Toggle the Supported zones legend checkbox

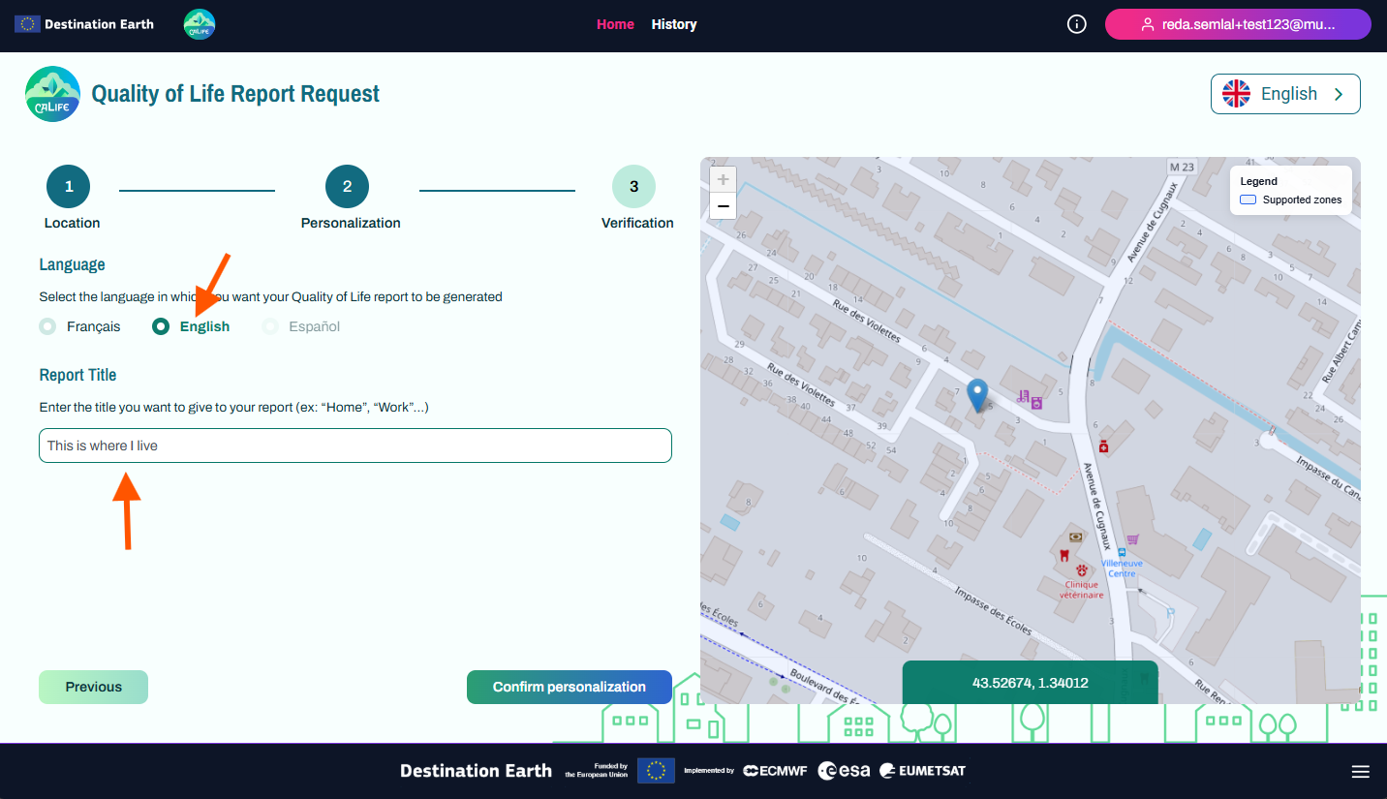[x=1248, y=199]
